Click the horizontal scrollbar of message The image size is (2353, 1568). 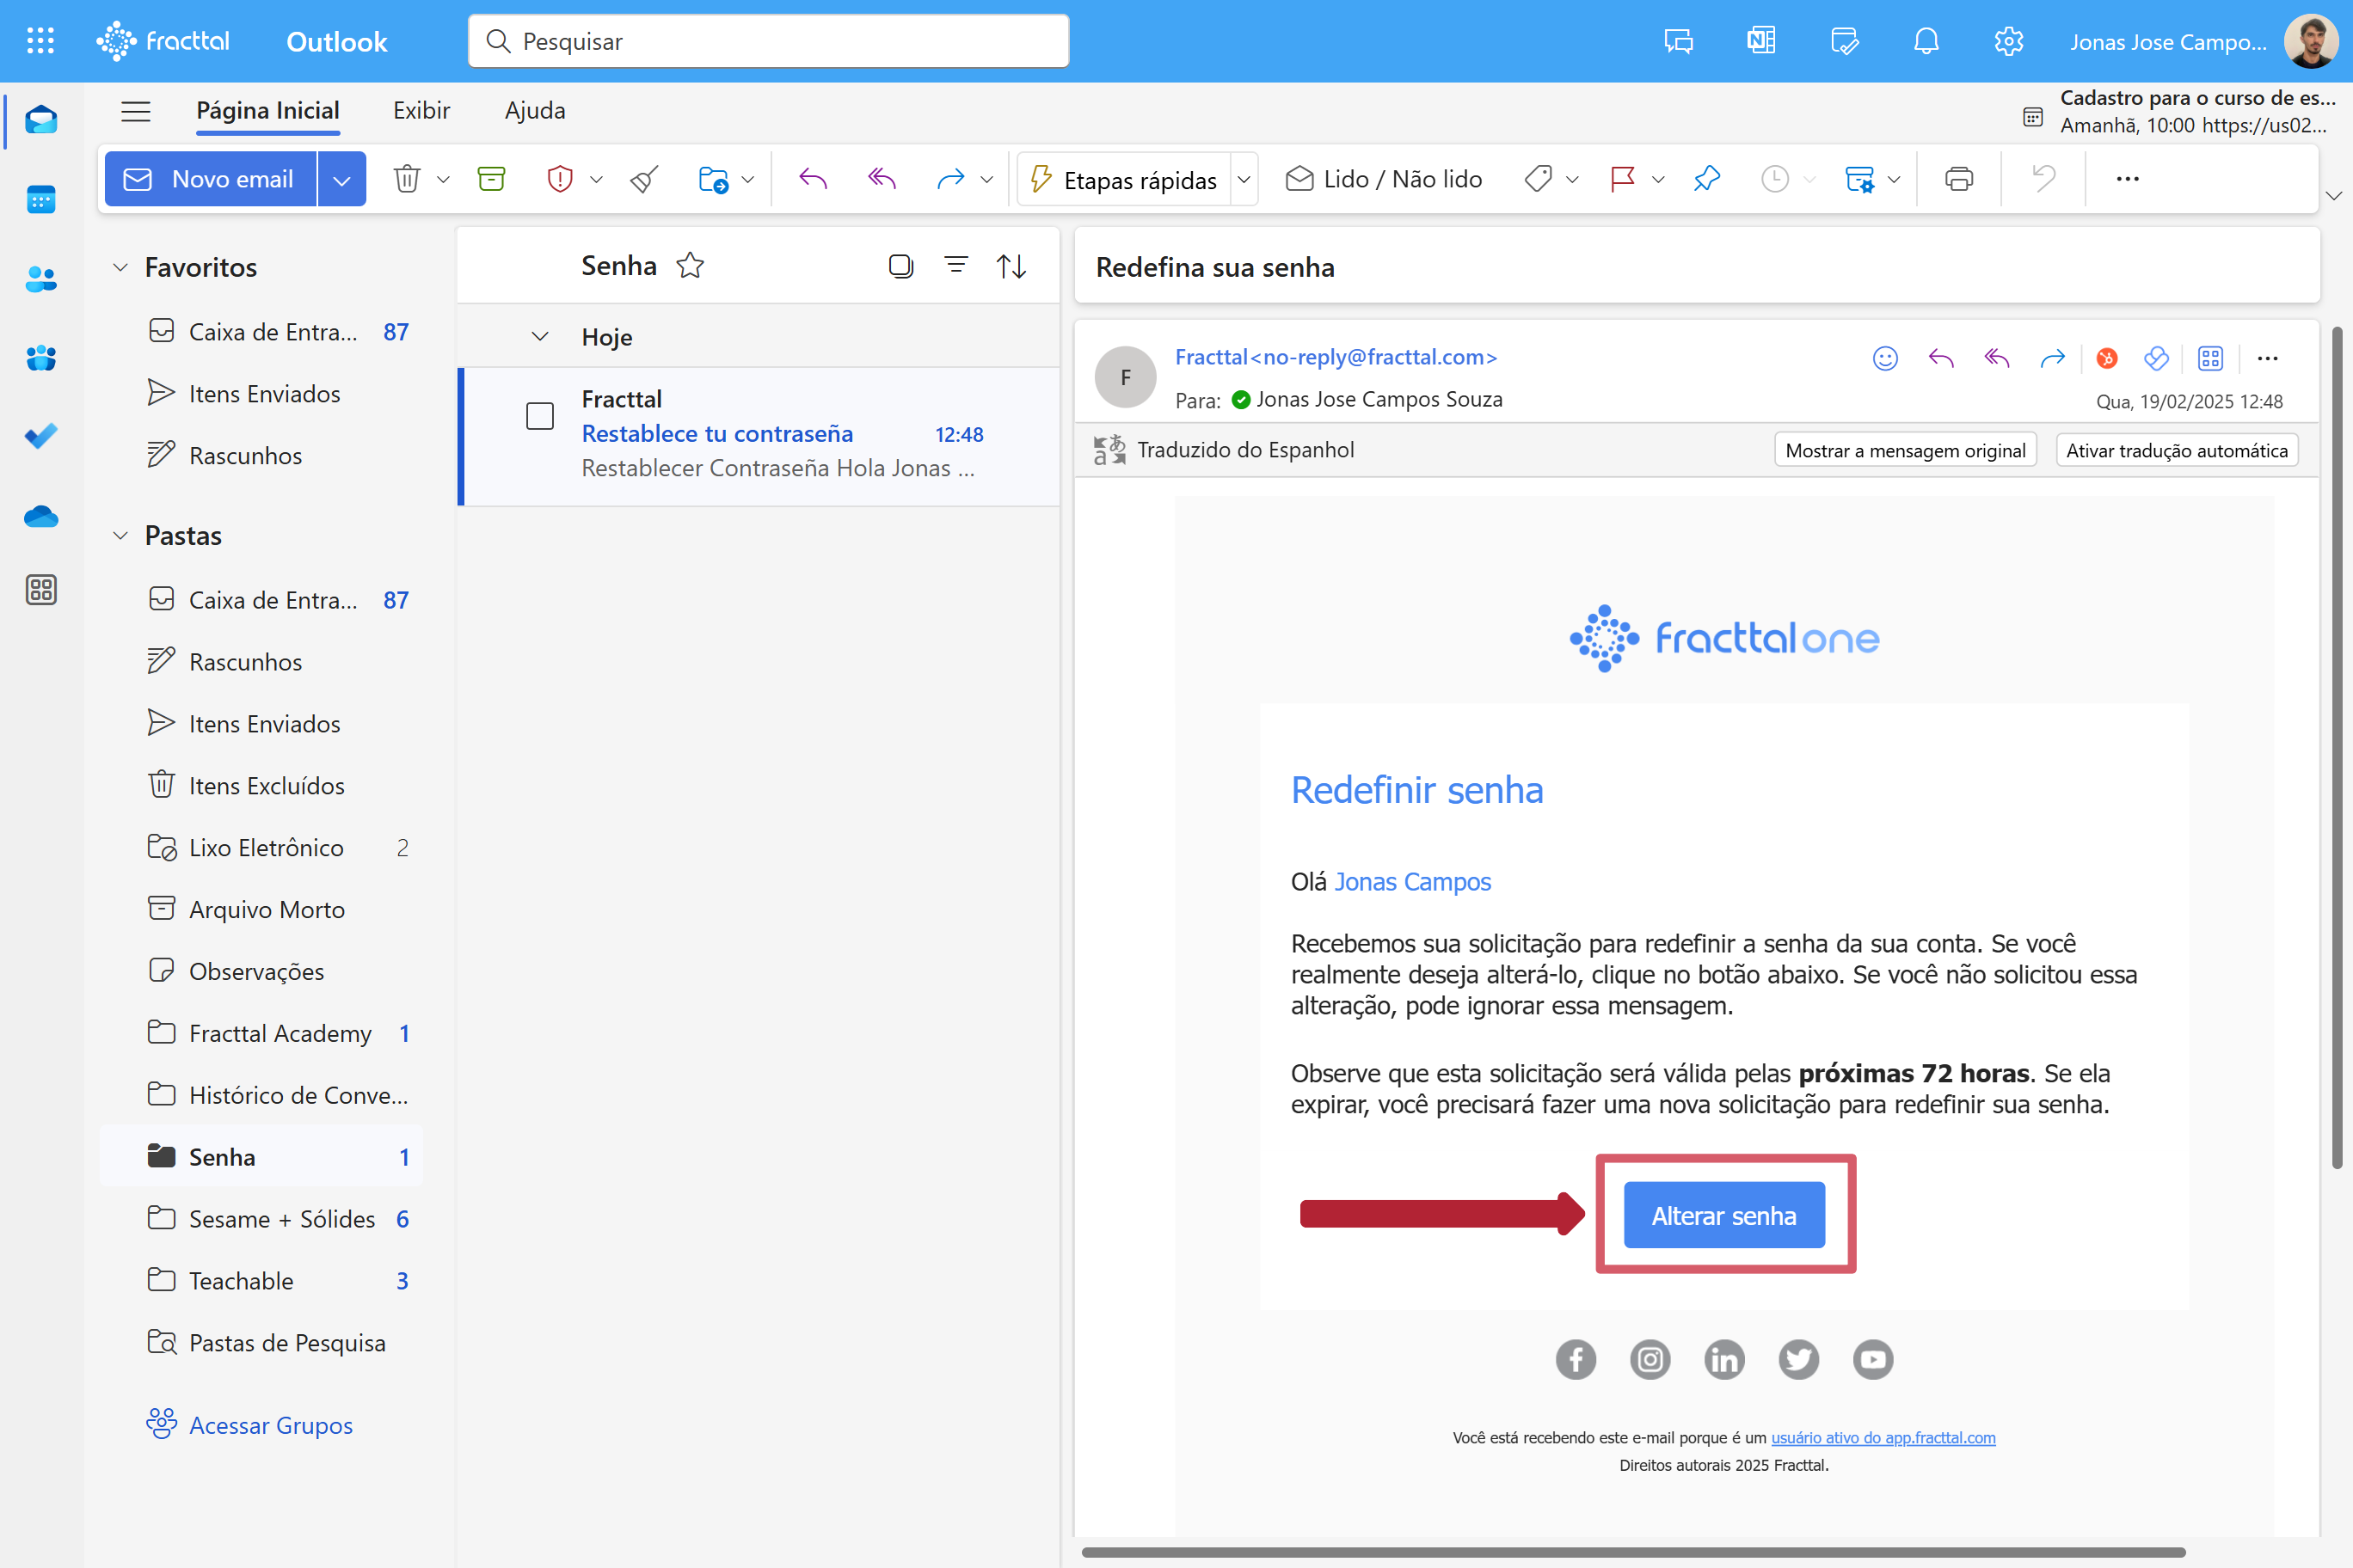tap(1632, 1553)
